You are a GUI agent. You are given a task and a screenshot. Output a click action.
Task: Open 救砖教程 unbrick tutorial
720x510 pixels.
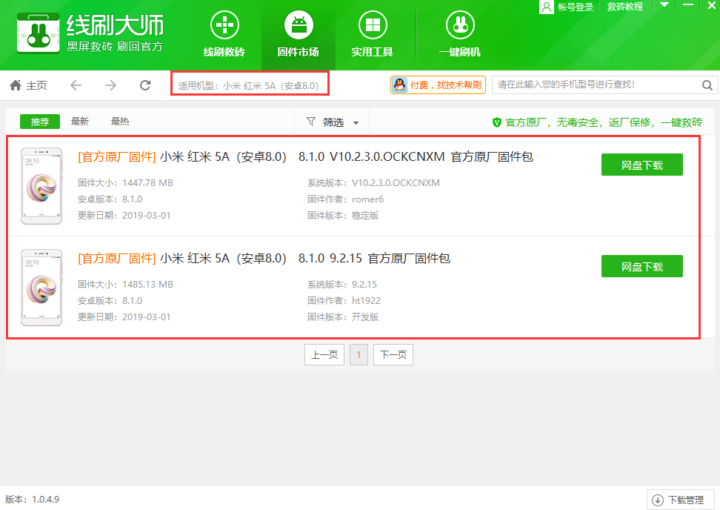click(625, 7)
